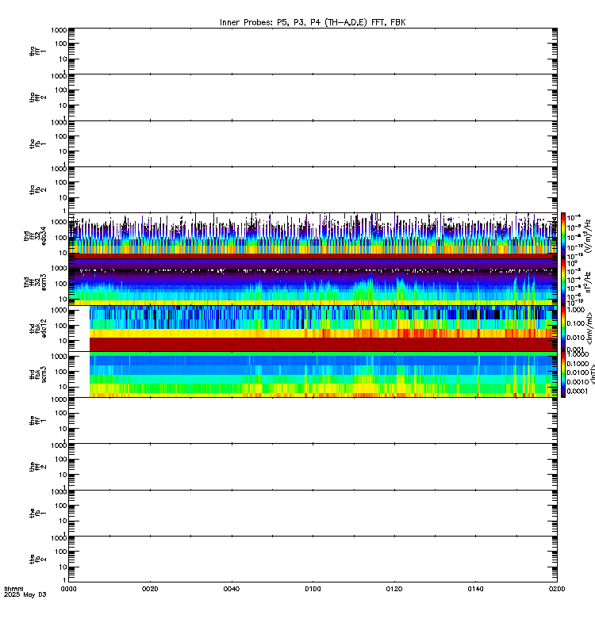Screen dimensions: 595x634
Task: Click the '0200' time axis label
Action: click(557, 589)
